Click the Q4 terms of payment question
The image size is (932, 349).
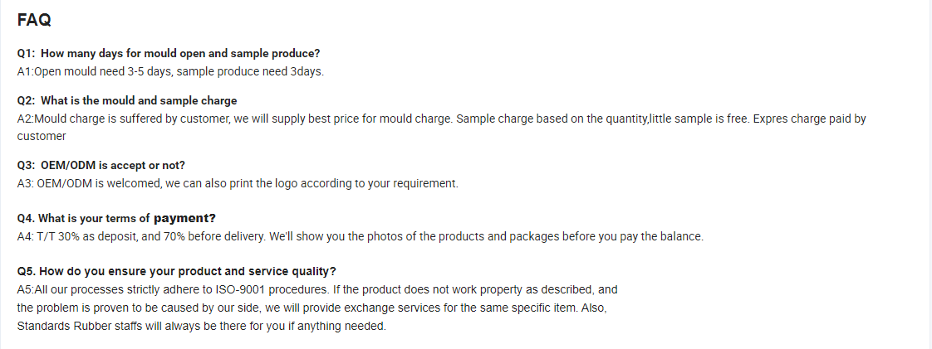pos(116,218)
